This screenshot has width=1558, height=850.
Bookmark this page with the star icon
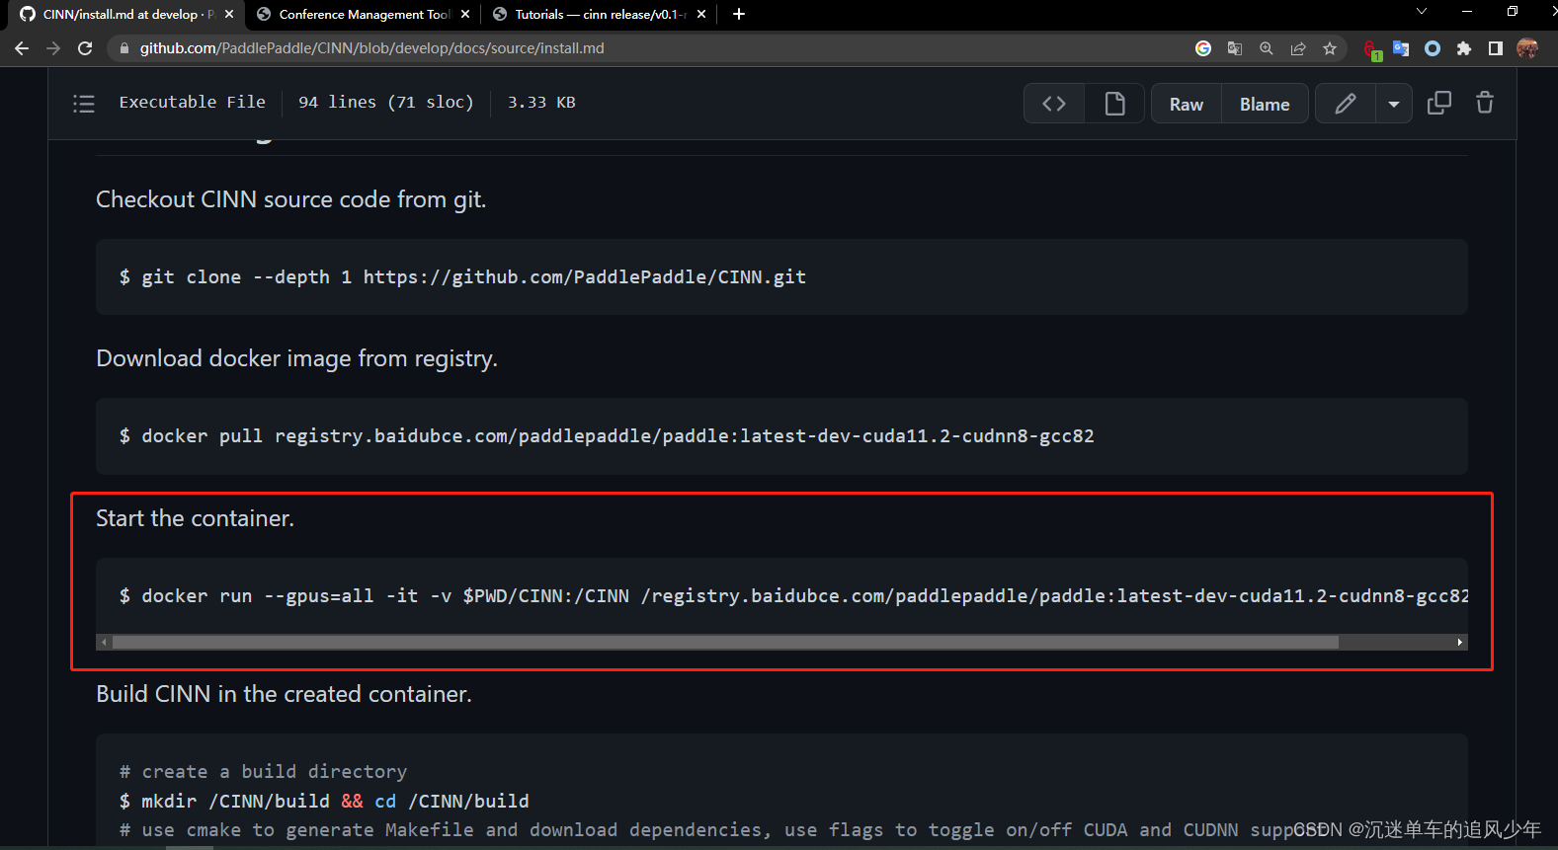click(1330, 48)
